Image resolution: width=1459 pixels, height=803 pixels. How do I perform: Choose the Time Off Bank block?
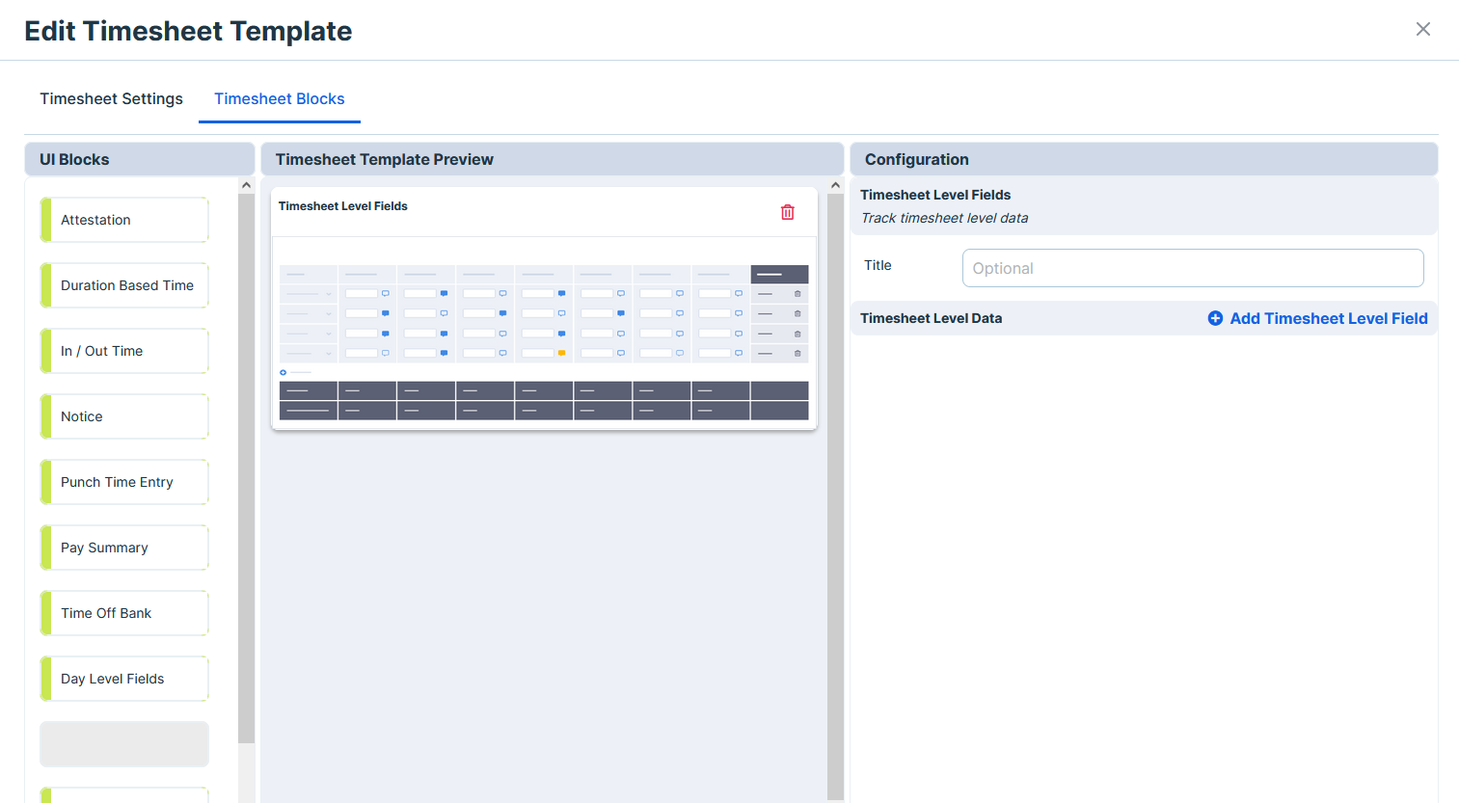tap(124, 613)
